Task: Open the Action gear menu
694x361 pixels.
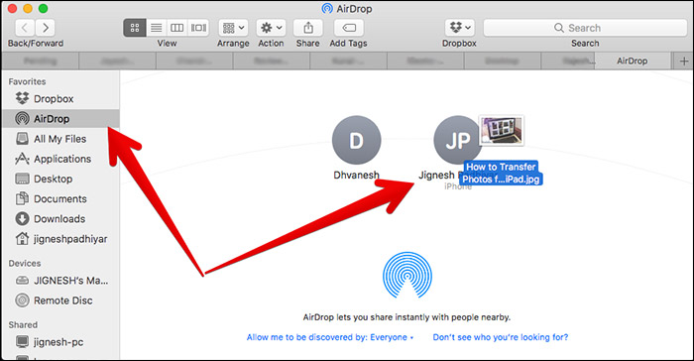Action: point(271,28)
